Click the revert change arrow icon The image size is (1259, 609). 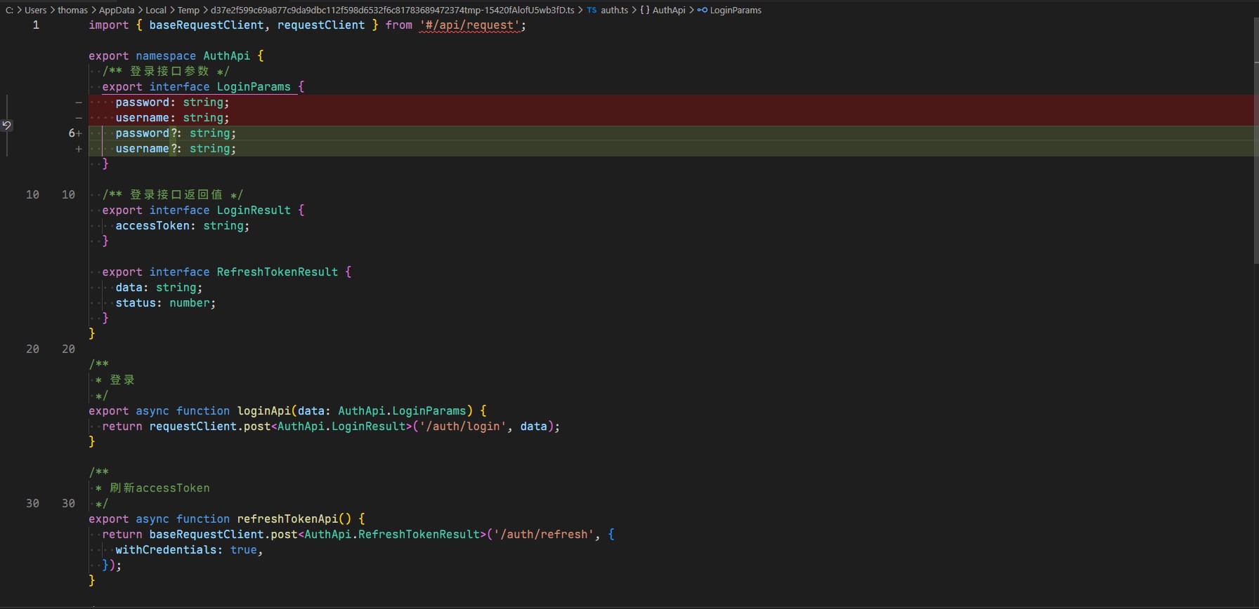(x=6, y=126)
